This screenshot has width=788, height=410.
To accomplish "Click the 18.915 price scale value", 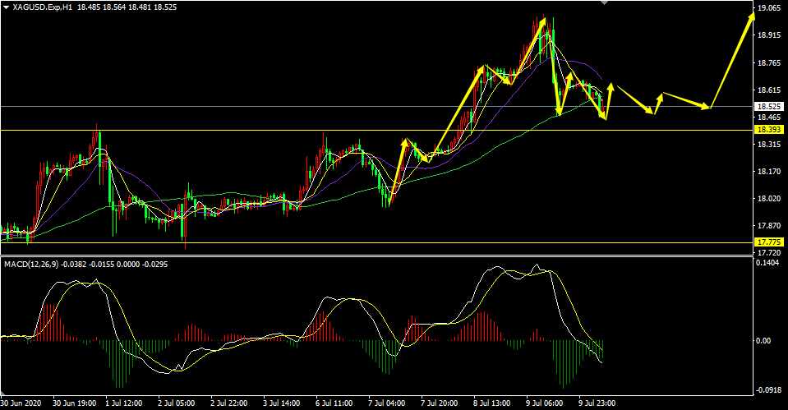I will coord(768,35).
